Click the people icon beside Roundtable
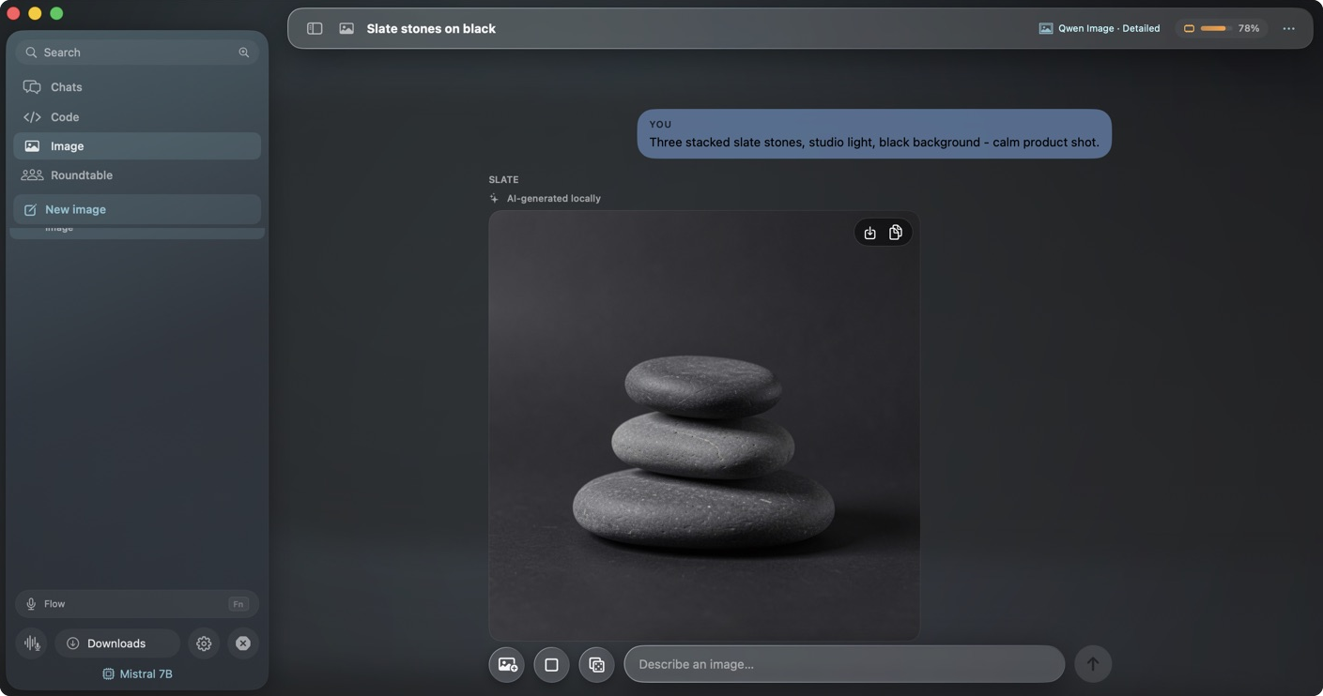The width and height of the screenshot is (1323, 696). 32,175
